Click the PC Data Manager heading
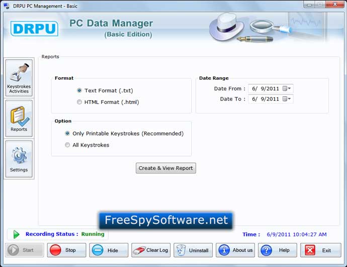 (x=111, y=23)
